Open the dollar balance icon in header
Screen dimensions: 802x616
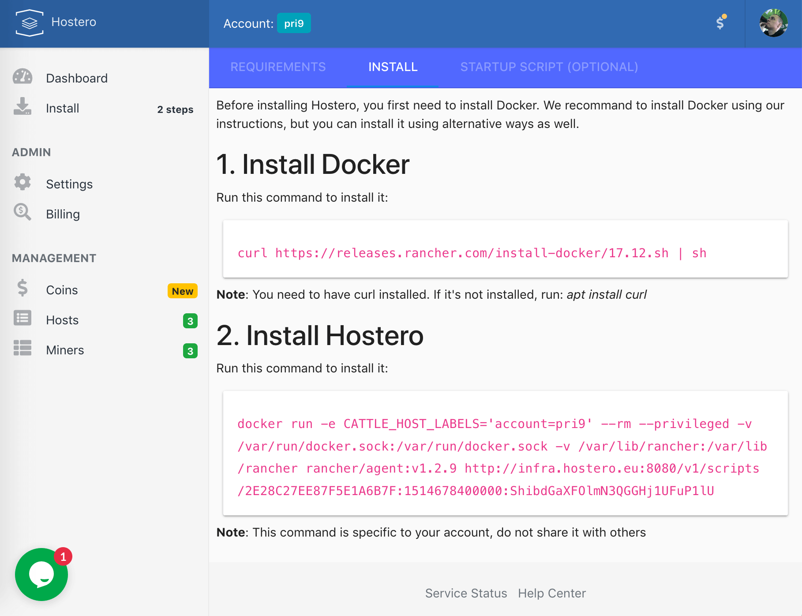721,22
